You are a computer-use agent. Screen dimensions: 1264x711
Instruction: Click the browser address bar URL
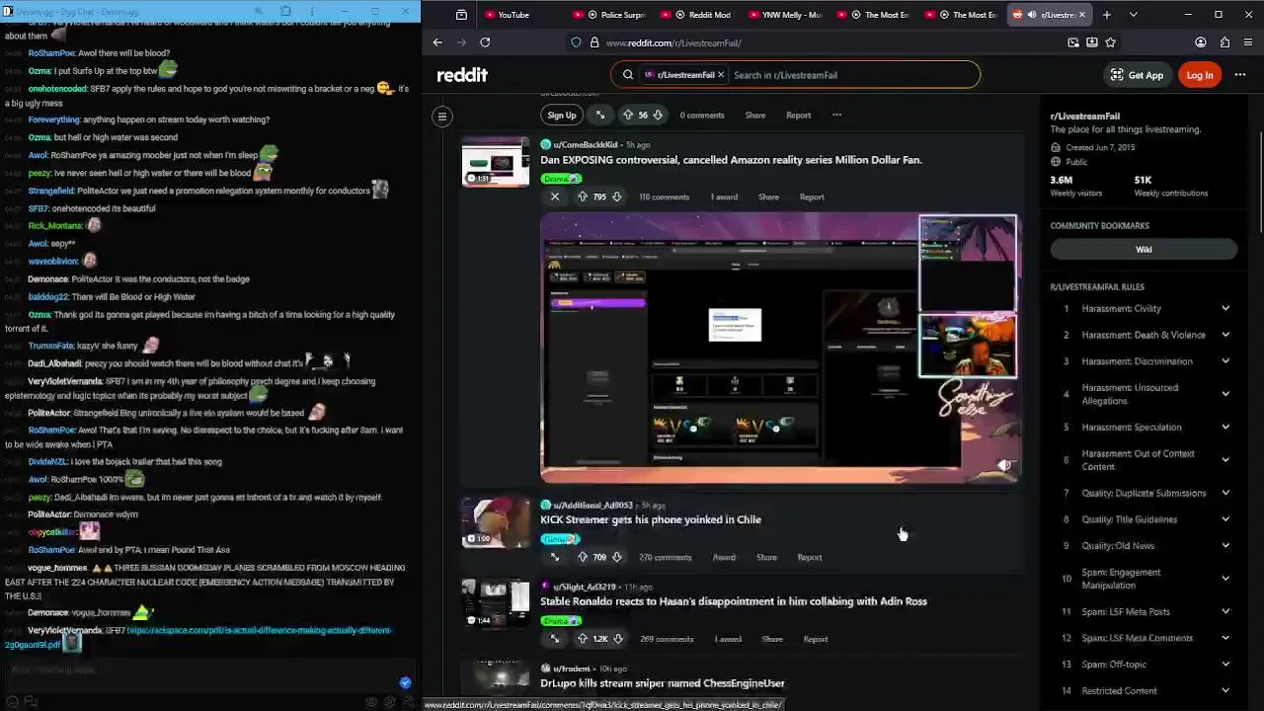tap(673, 42)
